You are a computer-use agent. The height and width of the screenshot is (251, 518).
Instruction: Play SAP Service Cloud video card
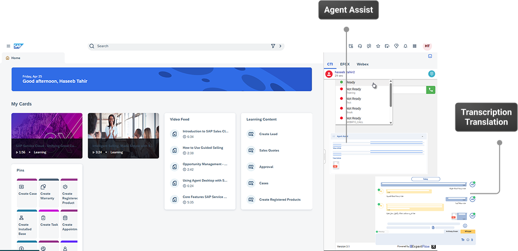[47, 136]
